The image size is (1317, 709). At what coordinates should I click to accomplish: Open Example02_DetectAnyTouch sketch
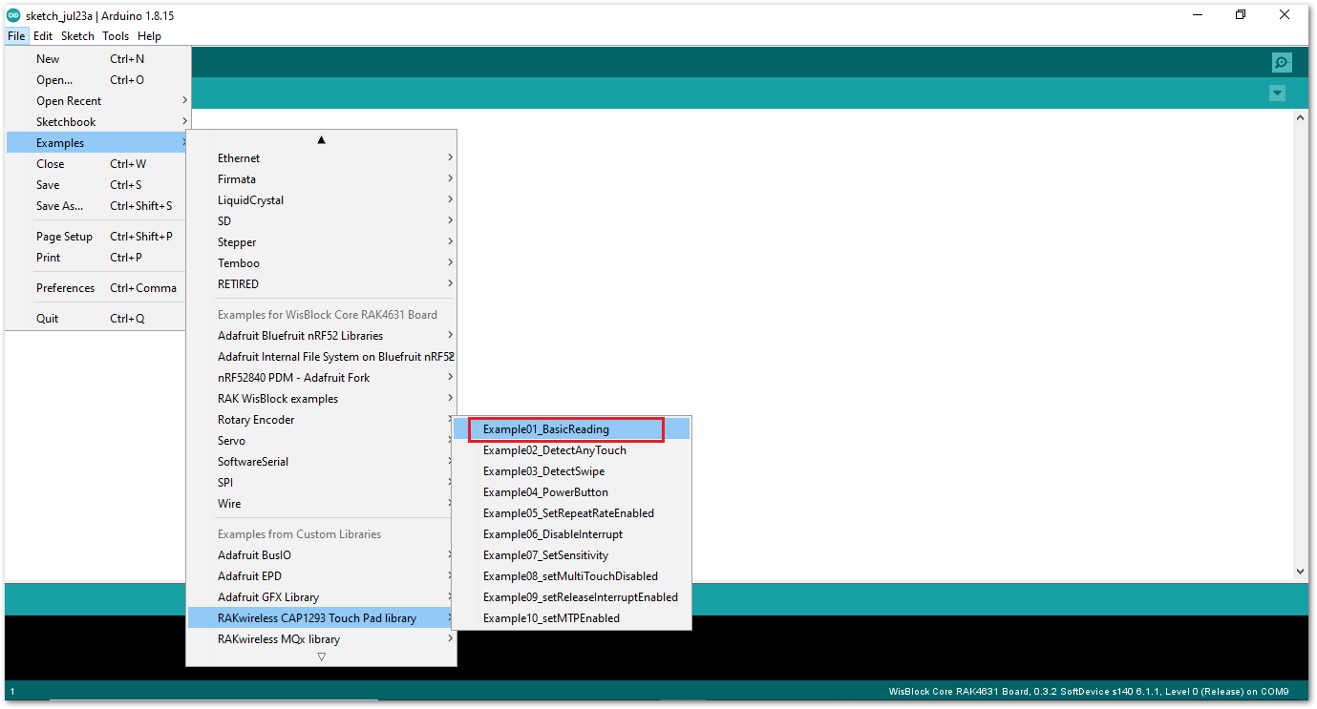click(x=571, y=450)
